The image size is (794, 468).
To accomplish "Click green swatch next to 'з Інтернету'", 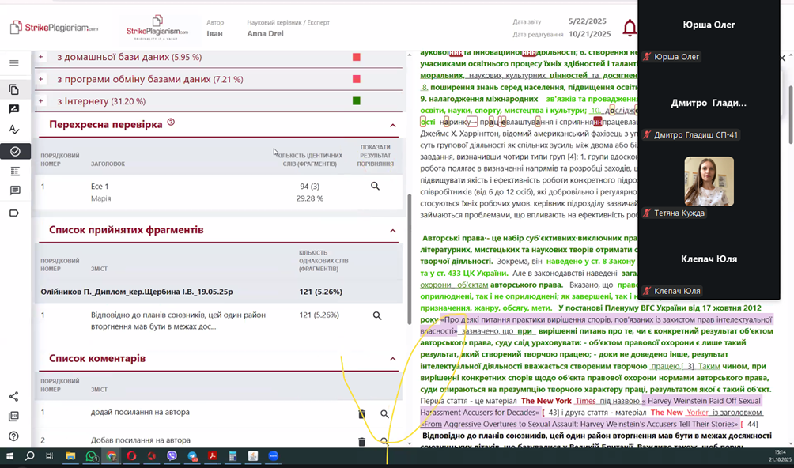I will tap(357, 101).
